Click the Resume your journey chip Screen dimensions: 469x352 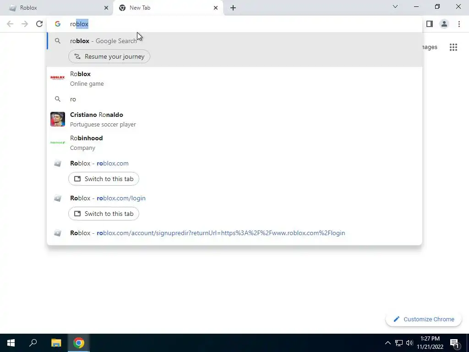pyautogui.click(x=109, y=56)
